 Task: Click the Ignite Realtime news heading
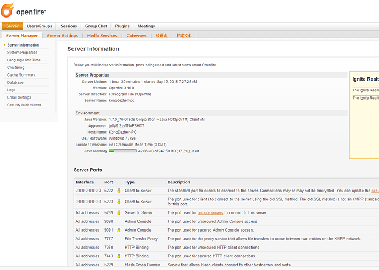pos(365,79)
